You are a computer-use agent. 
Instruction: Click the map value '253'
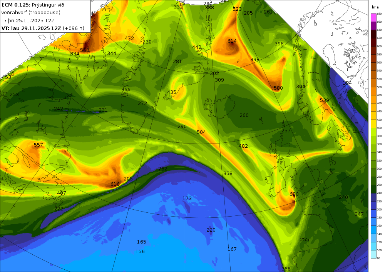click(x=14, y=94)
